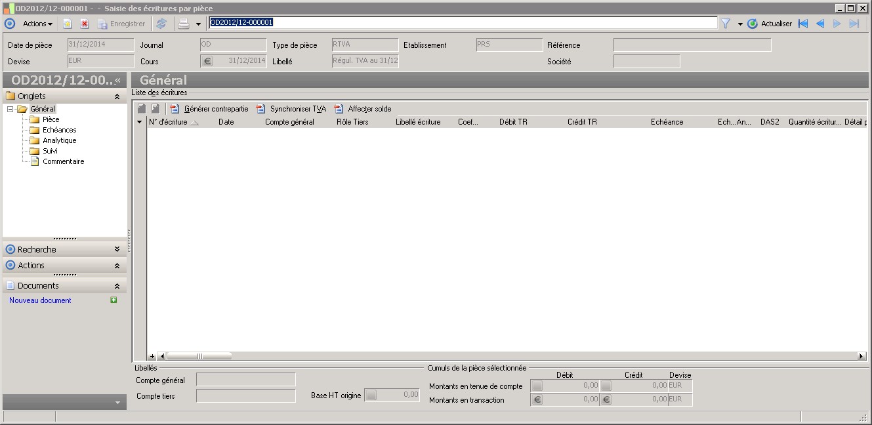Click the Actualiser refresh button
The height and width of the screenshot is (425, 872).
point(770,24)
